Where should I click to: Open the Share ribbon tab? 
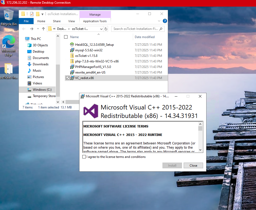click(x=57, y=21)
